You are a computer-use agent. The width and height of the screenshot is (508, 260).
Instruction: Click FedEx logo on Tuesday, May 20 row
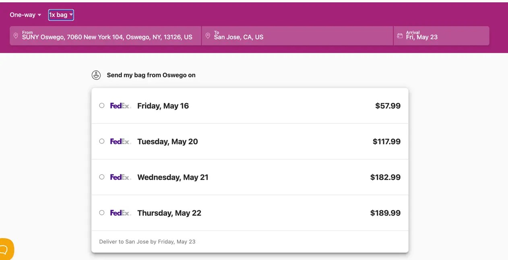pyautogui.click(x=120, y=141)
